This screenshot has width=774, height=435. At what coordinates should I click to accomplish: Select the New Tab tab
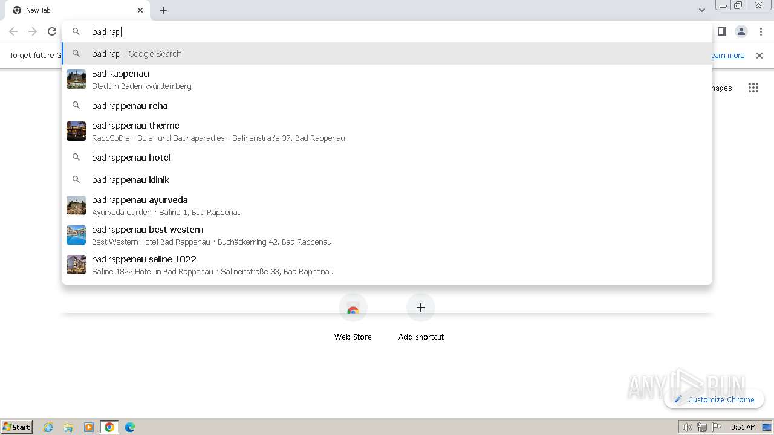tap(77, 10)
